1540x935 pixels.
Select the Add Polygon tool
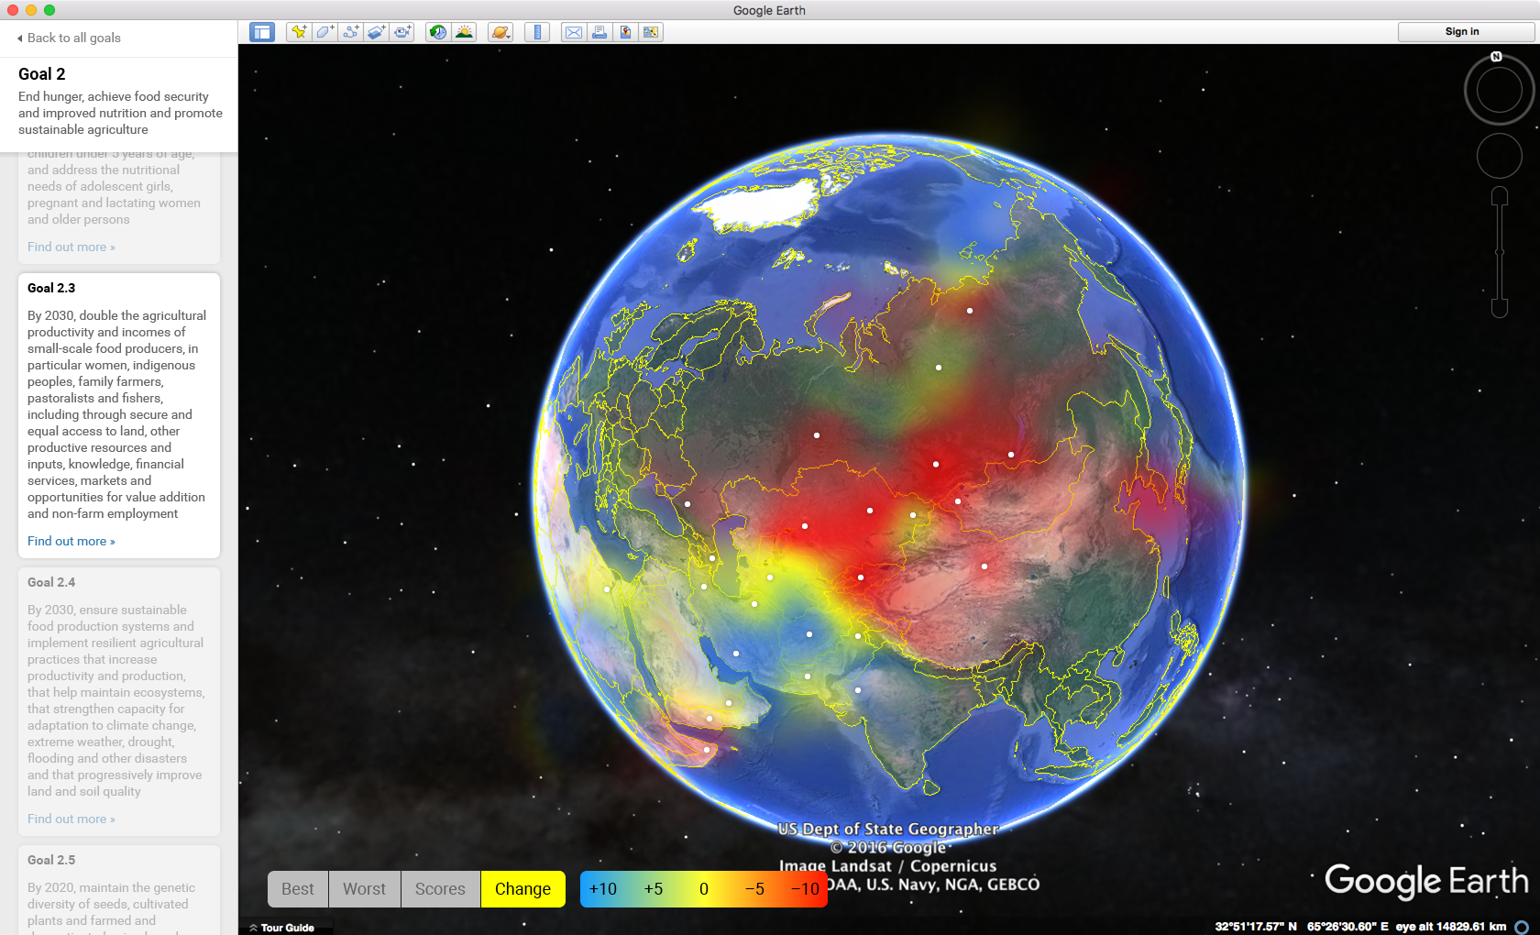click(324, 32)
